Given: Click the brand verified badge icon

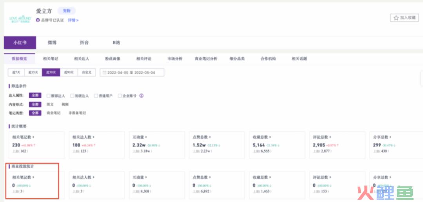Looking at the screenshot, I should 38,20.
